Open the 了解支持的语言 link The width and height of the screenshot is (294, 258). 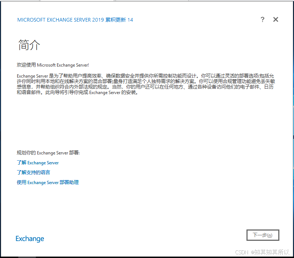(x=33, y=172)
